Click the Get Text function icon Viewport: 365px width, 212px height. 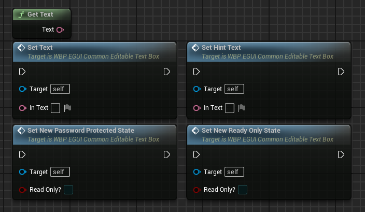pos(21,15)
